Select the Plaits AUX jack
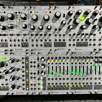Image resolution: width=102 pixels, height=102 pixels. tap(27, 45)
